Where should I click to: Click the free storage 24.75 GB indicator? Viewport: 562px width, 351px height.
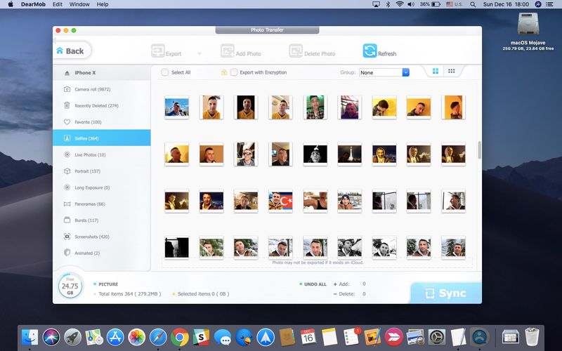click(70, 286)
